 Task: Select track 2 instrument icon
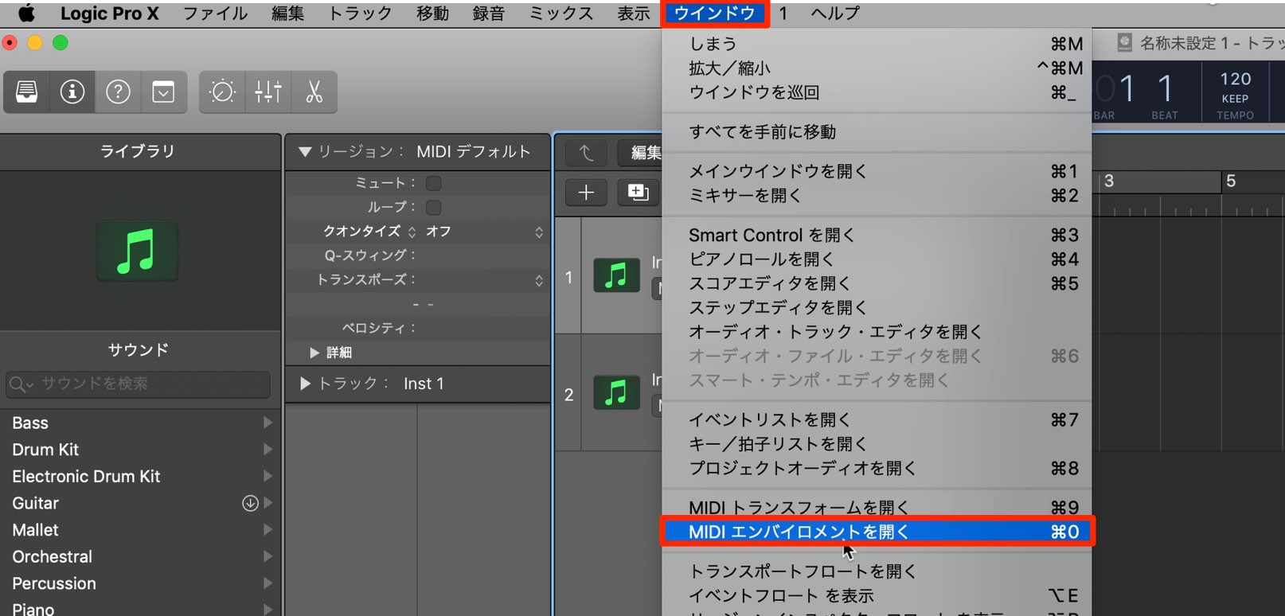coord(616,392)
